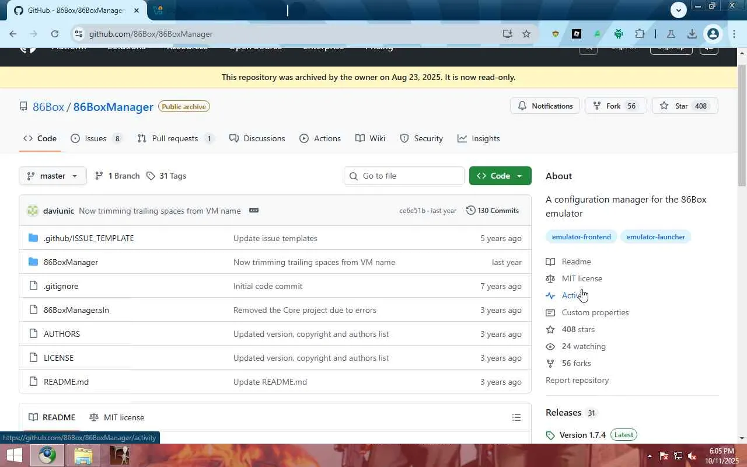Reload the current page
747x467 pixels.
(x=55, y=34)
